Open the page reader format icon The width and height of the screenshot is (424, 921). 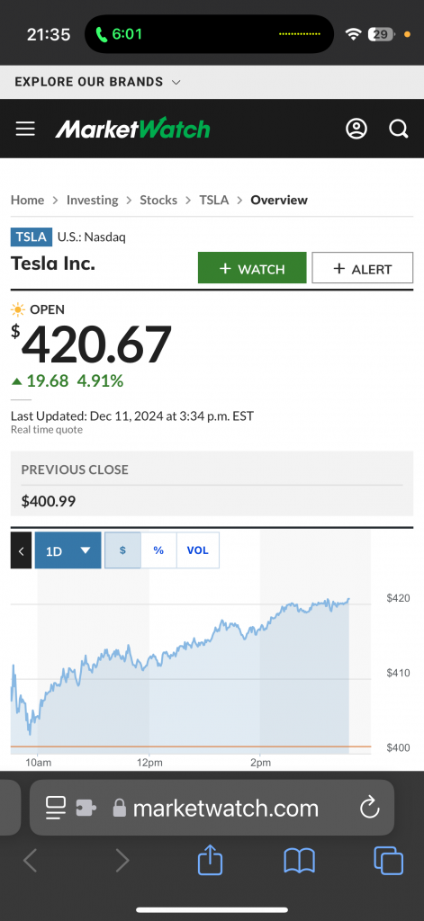pos(56,809)
